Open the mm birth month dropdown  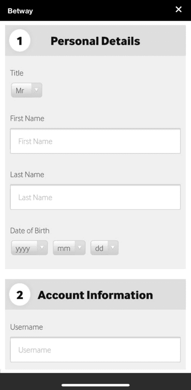point(69,248)
